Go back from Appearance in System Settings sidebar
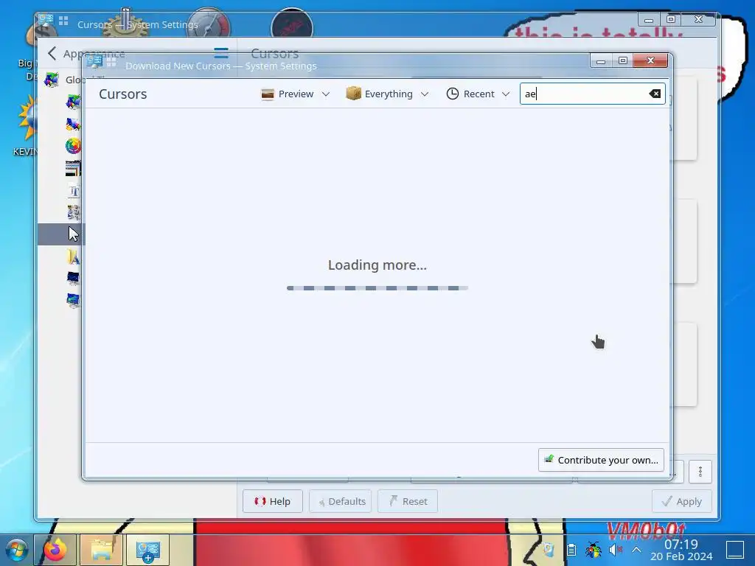 pyautogui.click(x=52, y=53)
